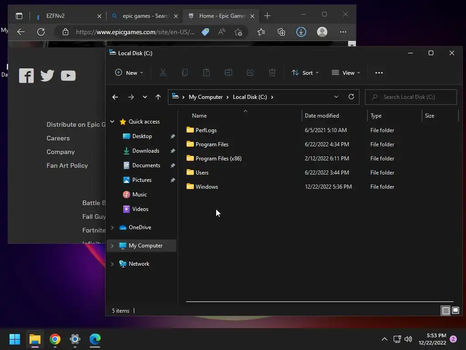Image resolution: width=466 pixels, height=350 pixels.
Task: Select Desktop in Quick access
Action: (x=142, y=136)
